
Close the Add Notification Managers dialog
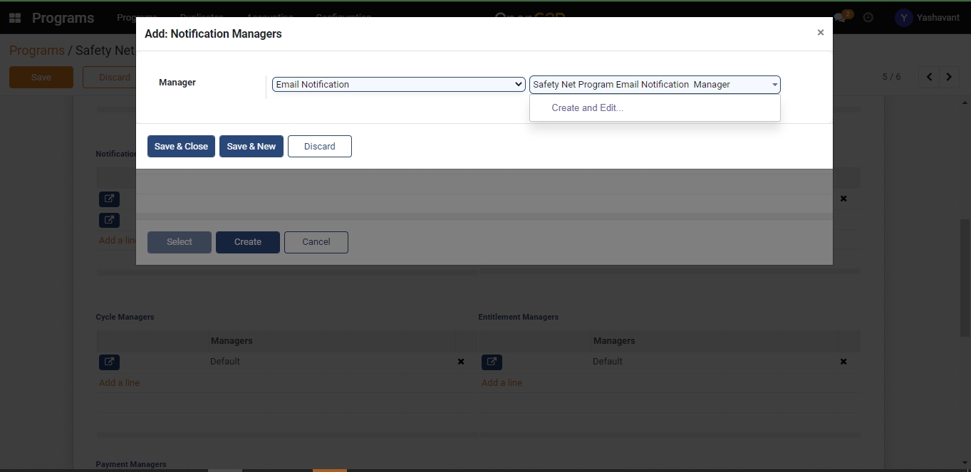pyautogui.click(x=820, y=33)
